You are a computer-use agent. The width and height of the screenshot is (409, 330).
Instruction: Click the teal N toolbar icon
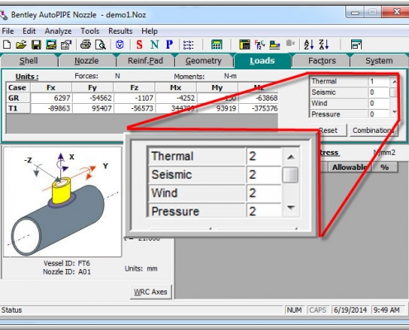click(155, 45)
